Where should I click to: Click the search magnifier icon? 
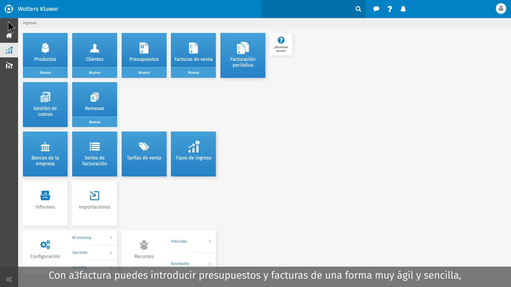[x=358, y=9]
